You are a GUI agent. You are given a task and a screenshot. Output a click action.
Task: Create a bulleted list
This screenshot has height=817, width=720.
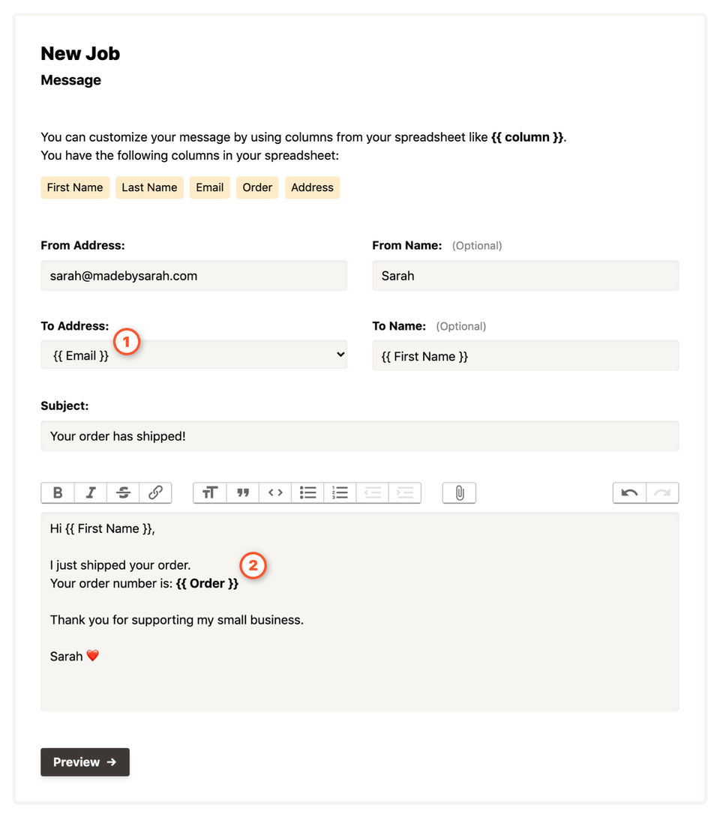click(x=307, y=492)
